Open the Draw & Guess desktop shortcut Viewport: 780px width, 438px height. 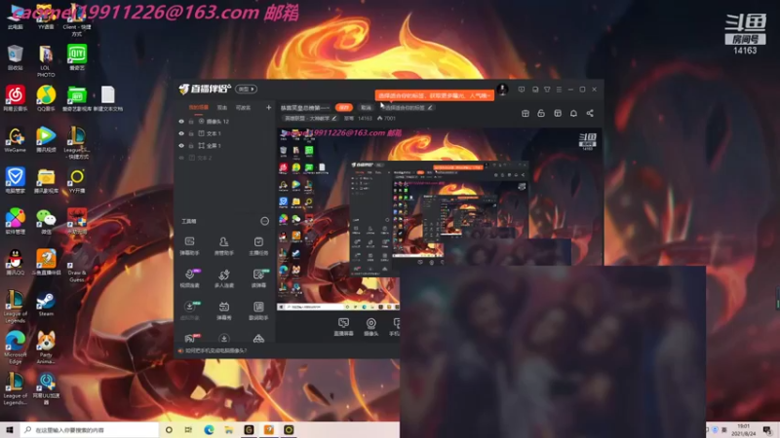click(77, 266)
